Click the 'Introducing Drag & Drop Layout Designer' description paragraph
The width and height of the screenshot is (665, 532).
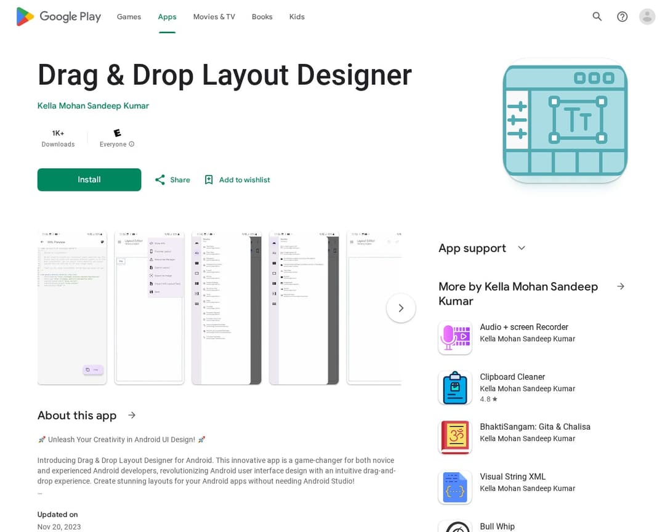click(216, 470)
